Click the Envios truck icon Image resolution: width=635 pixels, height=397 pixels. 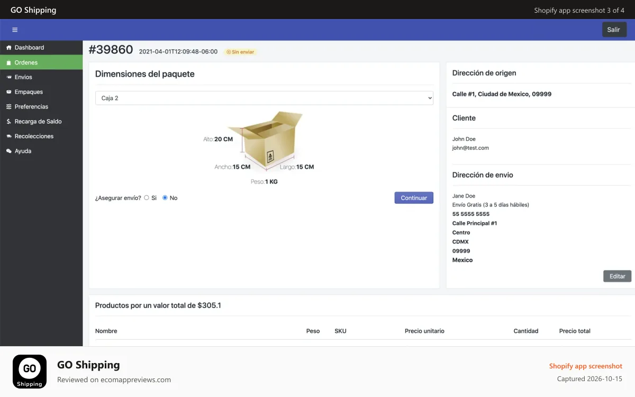coord(8,77)
